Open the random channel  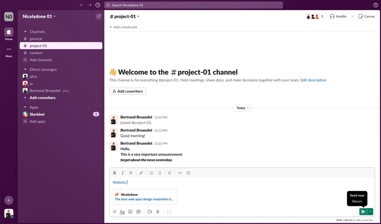coord(61,53)
